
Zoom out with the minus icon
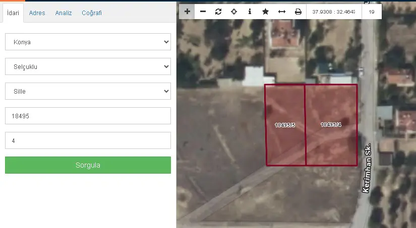[x=203, y=12]
